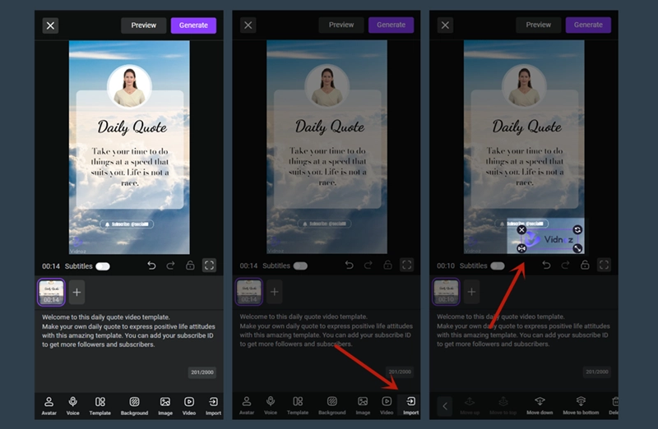Open Import tool in the left screen
This screenshot has width=658, height=429.
point(213,406)
